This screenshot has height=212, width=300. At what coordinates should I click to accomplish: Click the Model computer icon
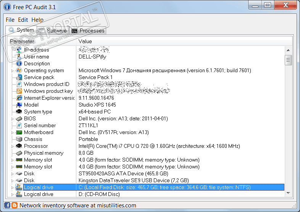click(19, 105)
